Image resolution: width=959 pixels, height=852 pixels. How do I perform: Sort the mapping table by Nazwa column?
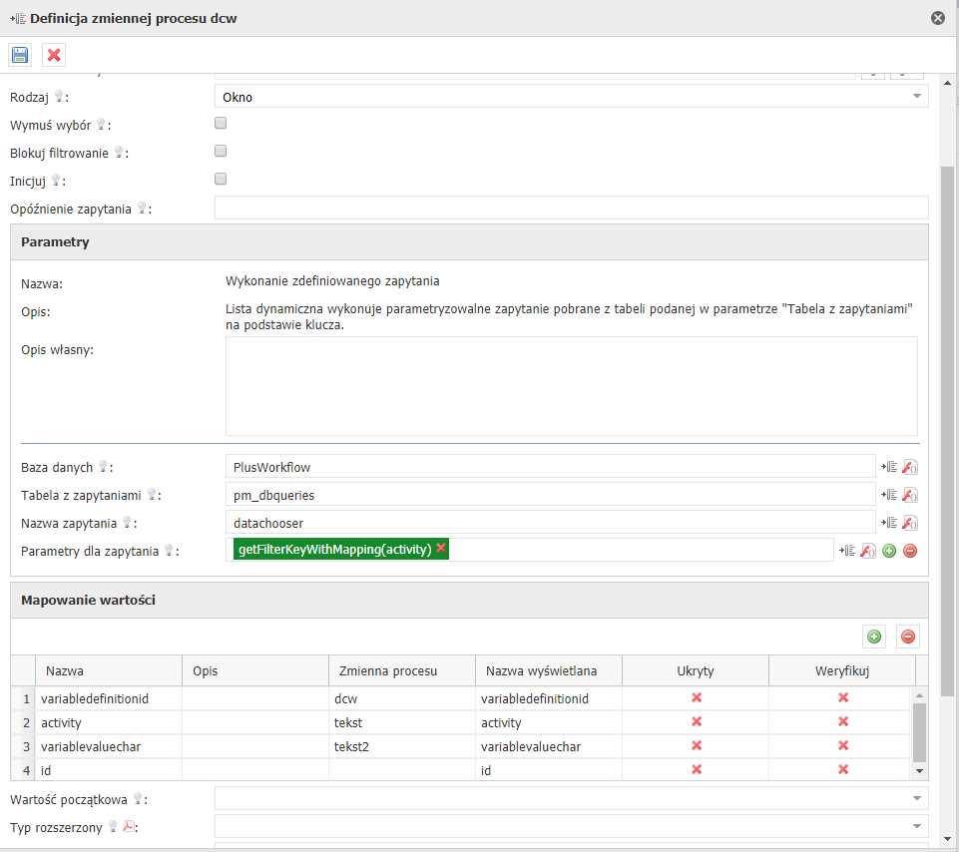tap(109, 671)
